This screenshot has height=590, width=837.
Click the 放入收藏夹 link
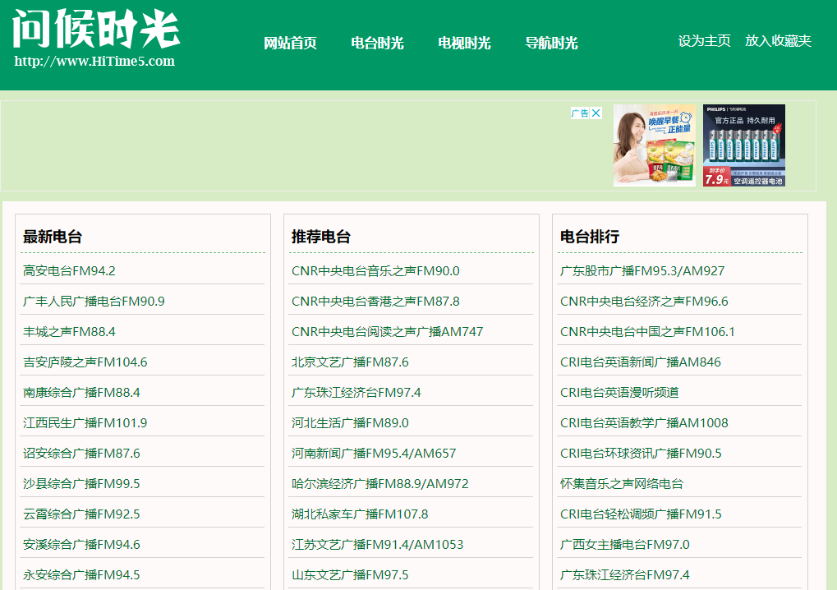click(x=778, y=41)
